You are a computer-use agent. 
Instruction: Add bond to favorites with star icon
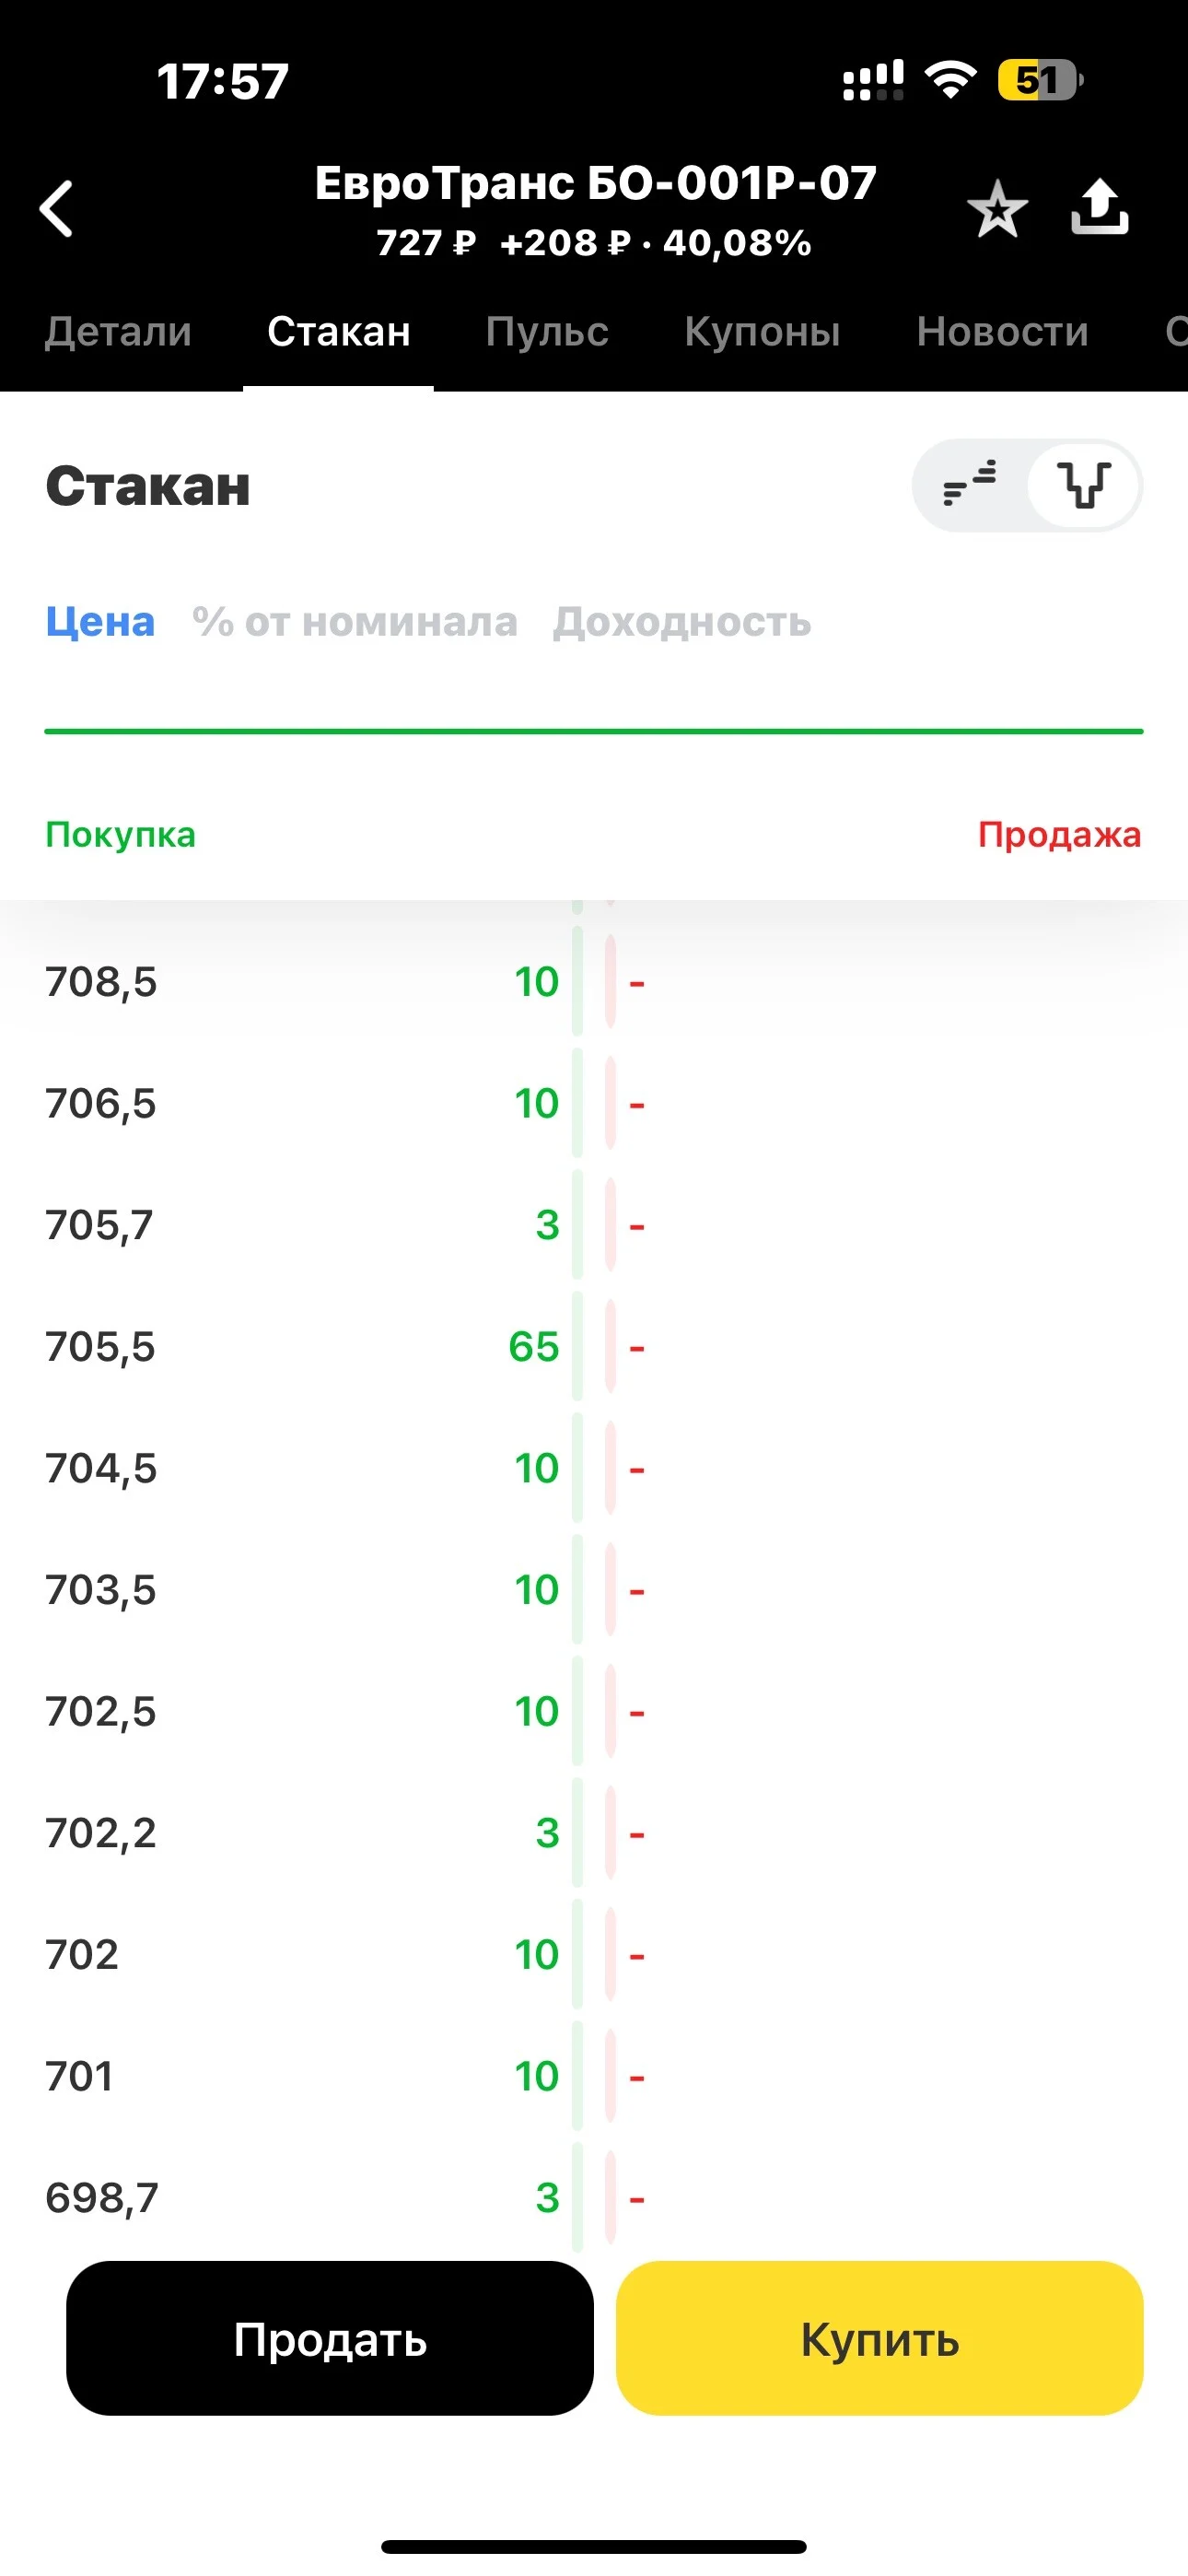pos(997,209)
